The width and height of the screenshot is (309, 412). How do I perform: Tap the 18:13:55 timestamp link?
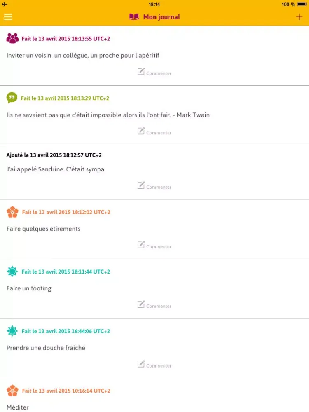pos(66,39)
